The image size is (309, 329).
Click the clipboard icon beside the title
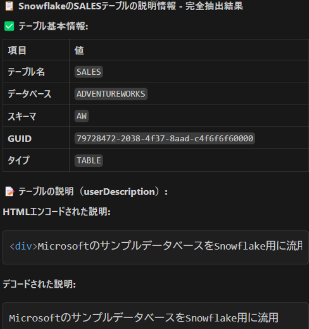(9, 6)
